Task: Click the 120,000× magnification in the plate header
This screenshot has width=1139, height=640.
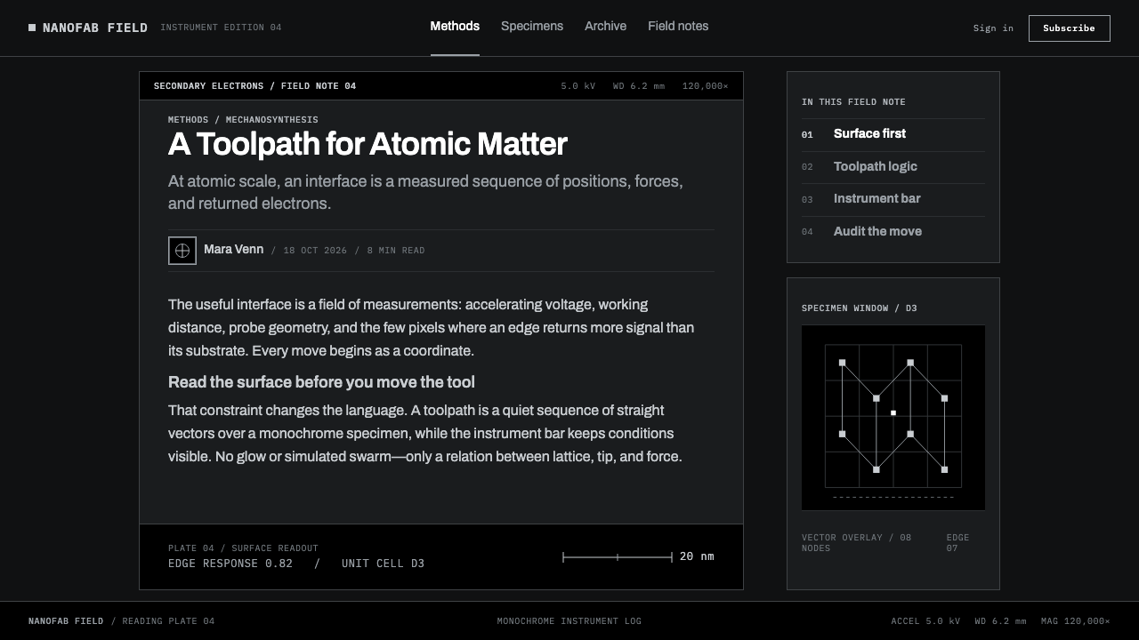Action: tap(706, 86)
